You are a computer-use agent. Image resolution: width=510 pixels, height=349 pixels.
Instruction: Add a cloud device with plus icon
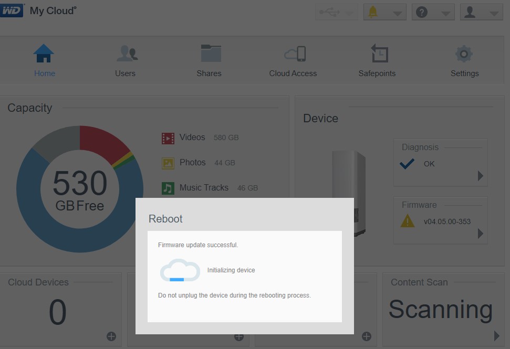pyautogui.click(x=111, y=336)
